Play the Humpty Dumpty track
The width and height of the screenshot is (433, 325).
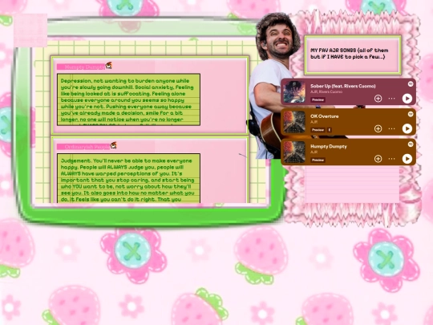click(407, 159)
